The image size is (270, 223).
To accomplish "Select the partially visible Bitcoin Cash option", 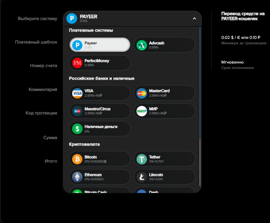I will (x=100, y=190).
